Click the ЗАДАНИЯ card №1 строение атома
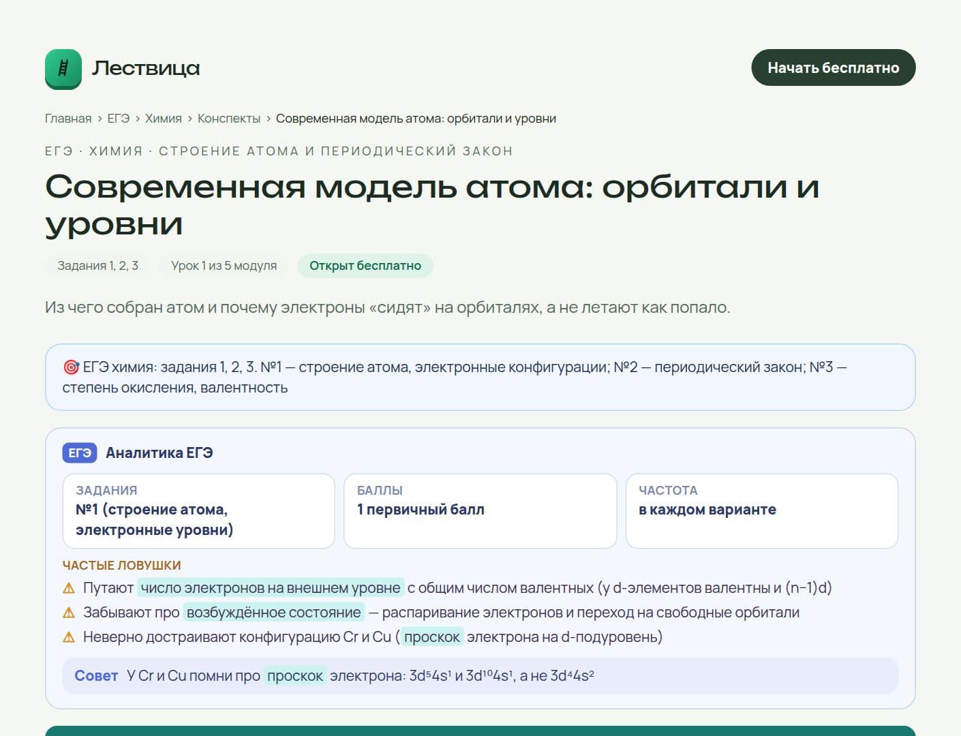The height and width of the screenshot is (736, 961). (198, 511)
